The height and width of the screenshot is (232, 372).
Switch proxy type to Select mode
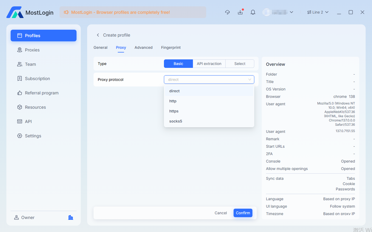pyautogui.click(x=239, y=64)
